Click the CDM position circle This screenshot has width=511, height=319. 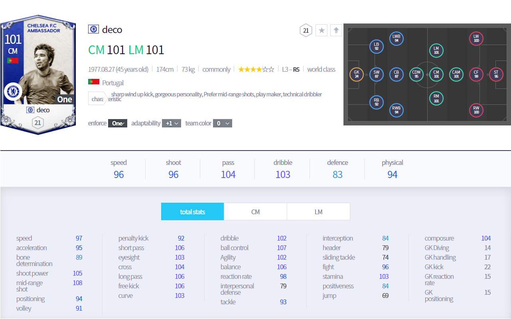416,74
